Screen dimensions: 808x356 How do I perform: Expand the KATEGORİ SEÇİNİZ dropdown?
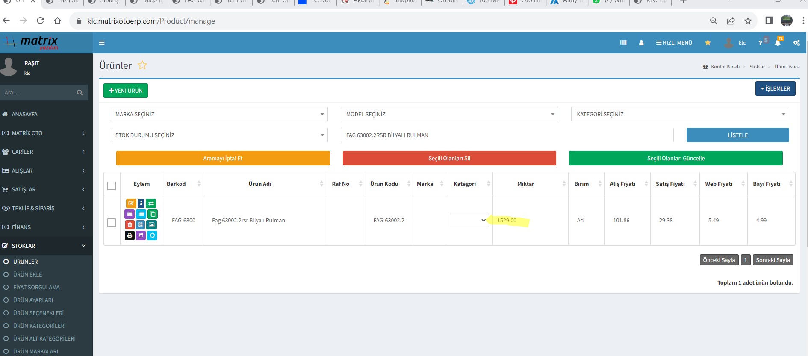680,114
